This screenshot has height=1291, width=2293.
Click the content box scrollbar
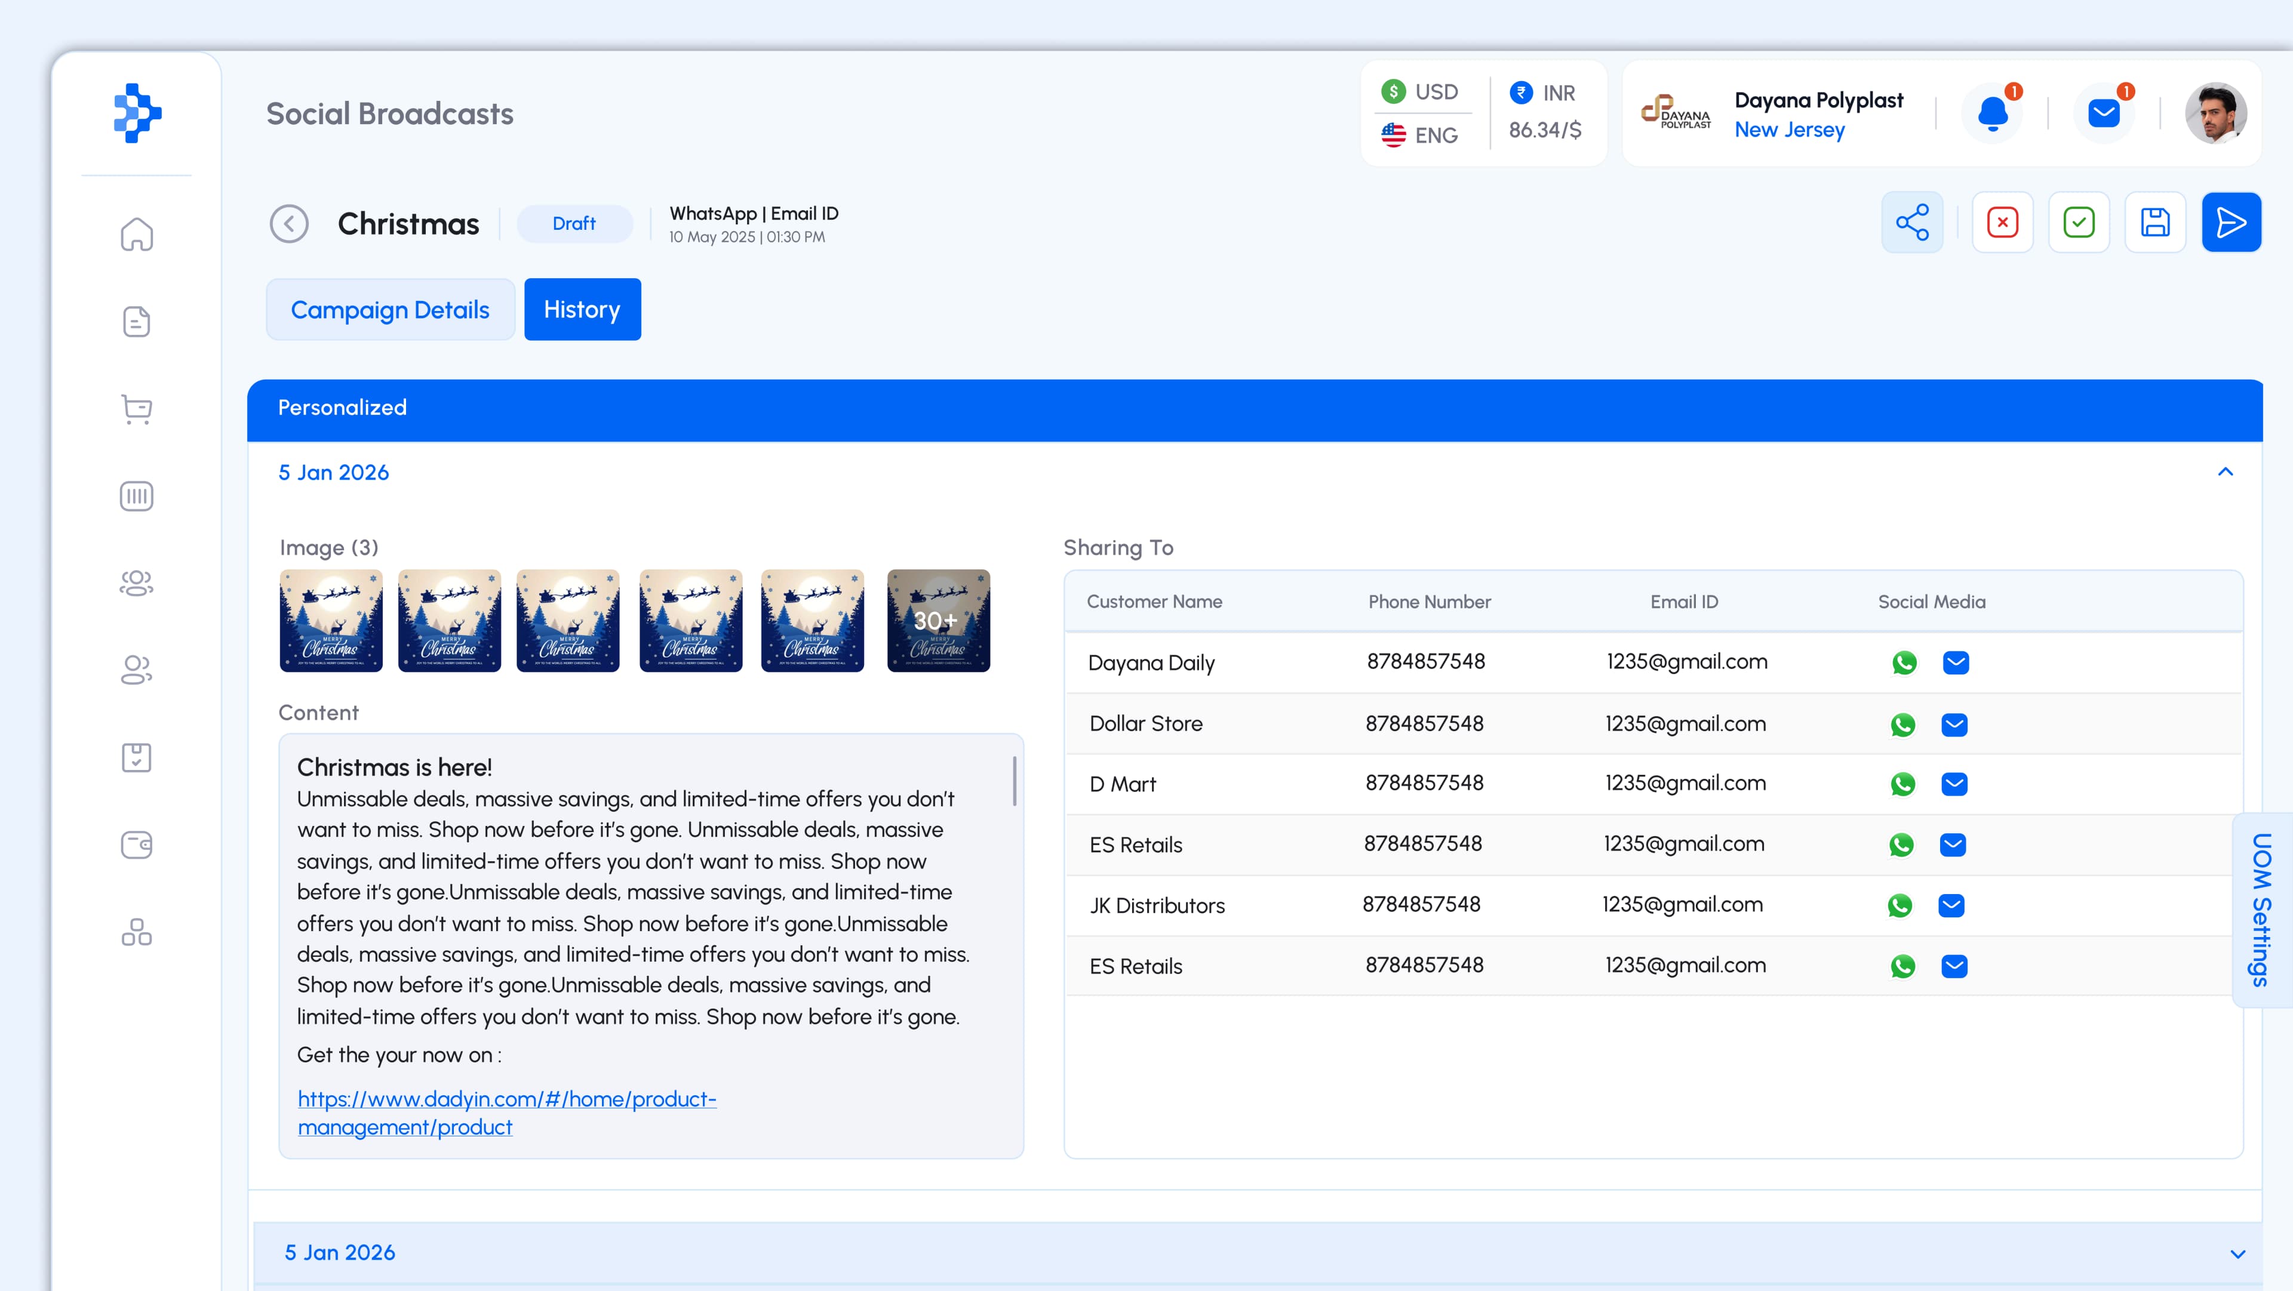pyautogui.click(x=1014, y=781)
